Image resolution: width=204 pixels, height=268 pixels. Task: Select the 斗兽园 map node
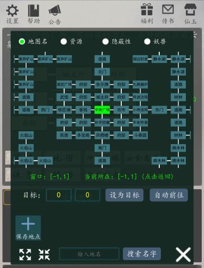tap(140, 135)
